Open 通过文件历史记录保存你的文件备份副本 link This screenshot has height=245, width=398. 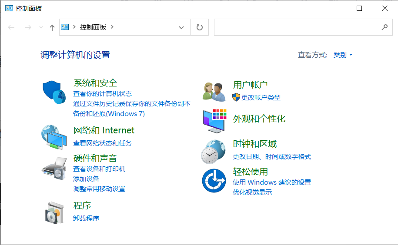click(132, 104)
